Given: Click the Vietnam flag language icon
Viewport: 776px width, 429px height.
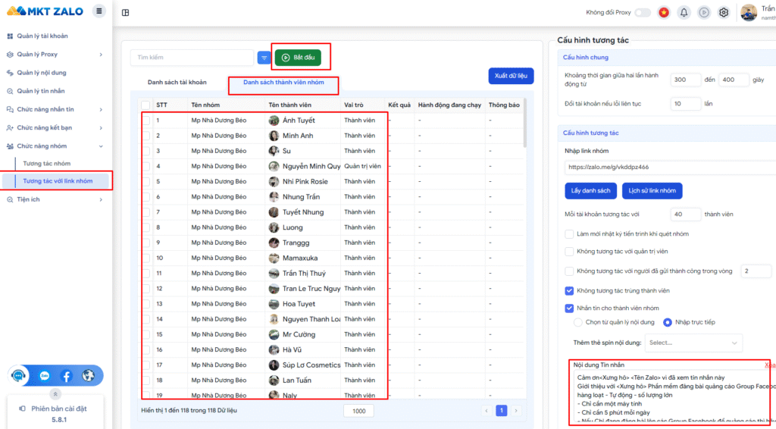Looking at the screenshot, I should coord(664,12).
